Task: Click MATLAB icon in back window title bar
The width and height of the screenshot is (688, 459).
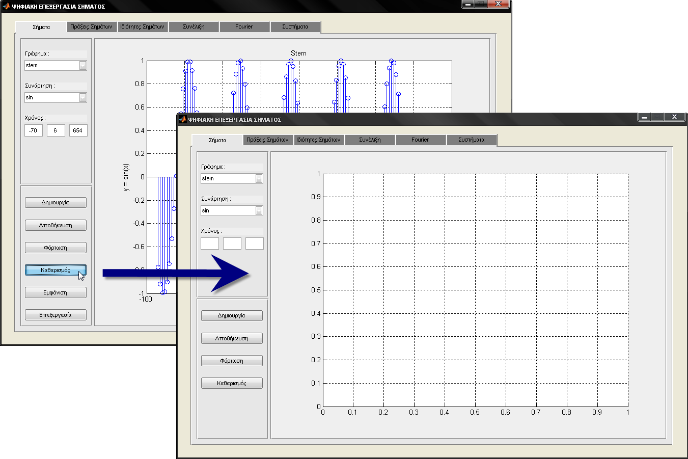Action: (x=6, y=6)
